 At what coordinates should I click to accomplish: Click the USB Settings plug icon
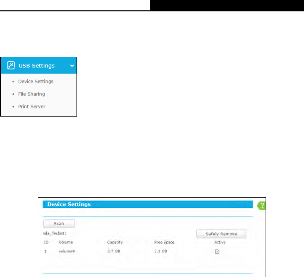11,65
